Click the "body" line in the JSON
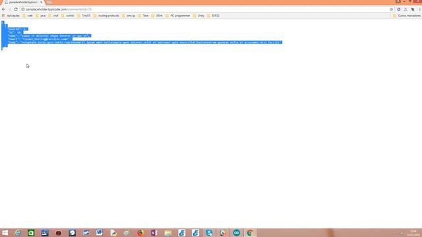 click(145, 42)
